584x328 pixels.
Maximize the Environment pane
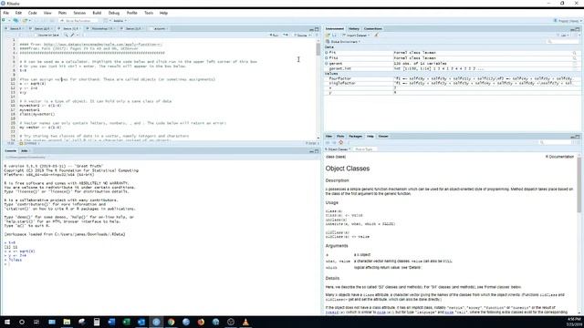pyautogui.click(x=578, y=29)
